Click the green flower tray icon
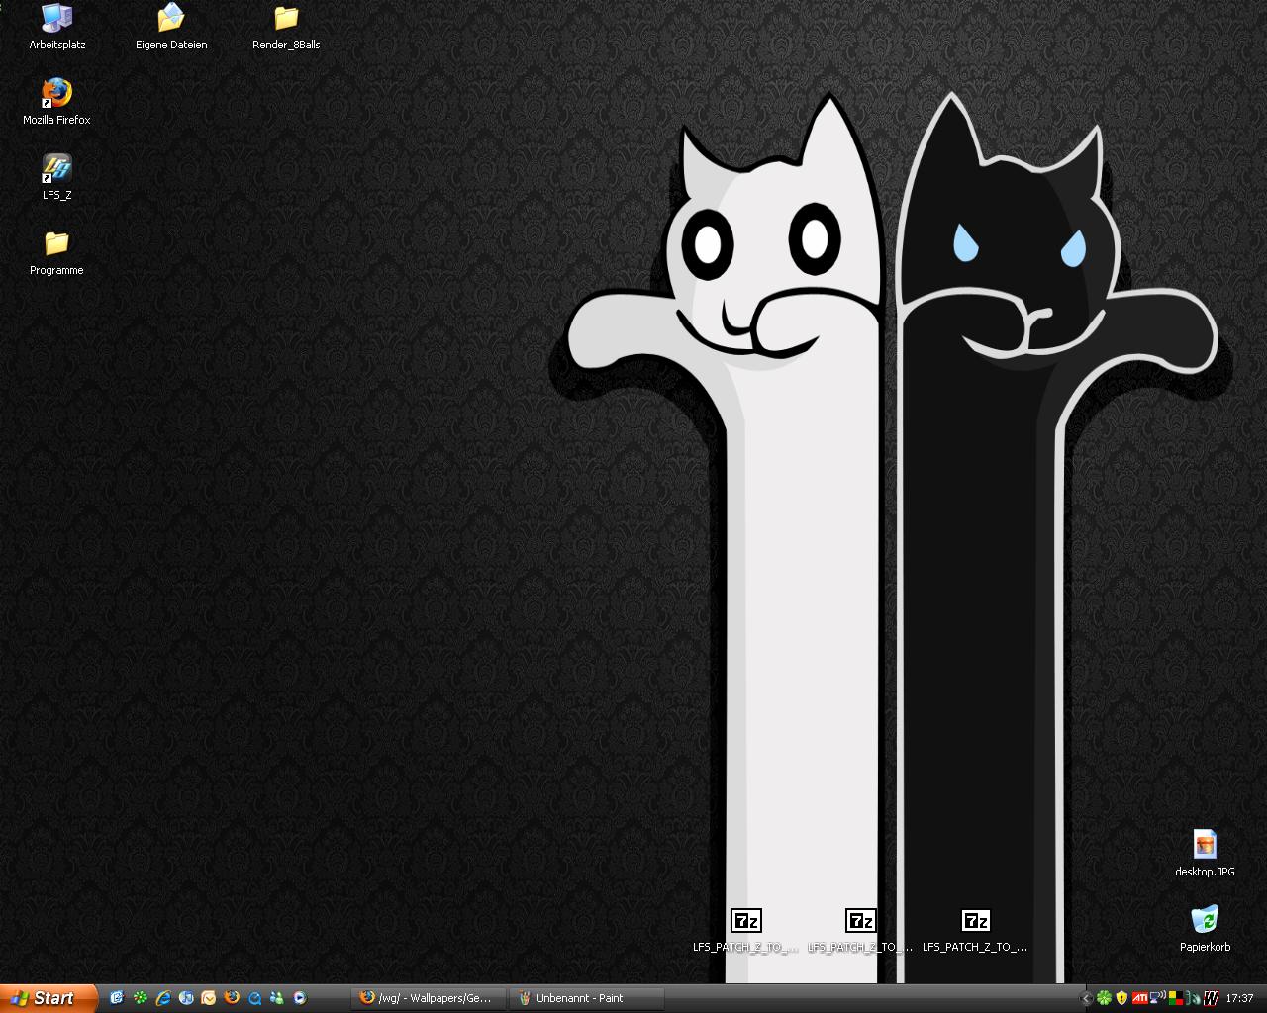The width and height of the screenshot is (1267, 1013). (1105, 998)
